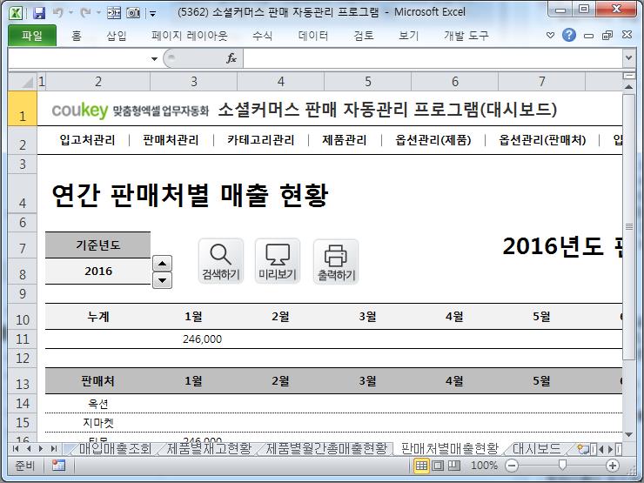
Task: Select column header 3
Action: click(194, 82)
